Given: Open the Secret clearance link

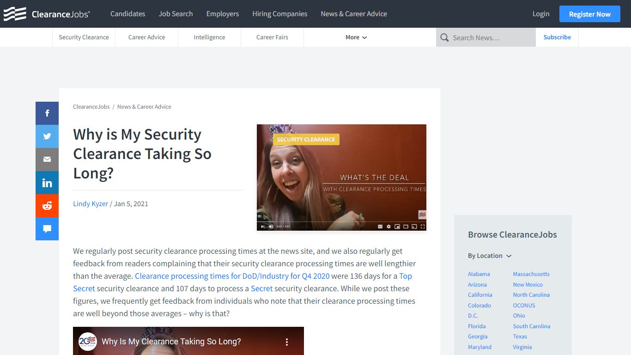Looking at the screenshot, I should pyautogui.click(x=262, y=288).
